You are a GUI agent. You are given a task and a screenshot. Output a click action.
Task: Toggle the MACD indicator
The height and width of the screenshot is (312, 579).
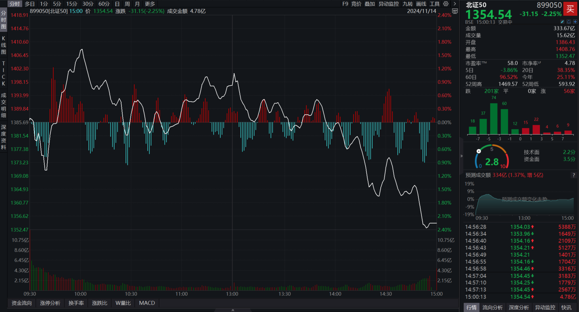(147, 303)
